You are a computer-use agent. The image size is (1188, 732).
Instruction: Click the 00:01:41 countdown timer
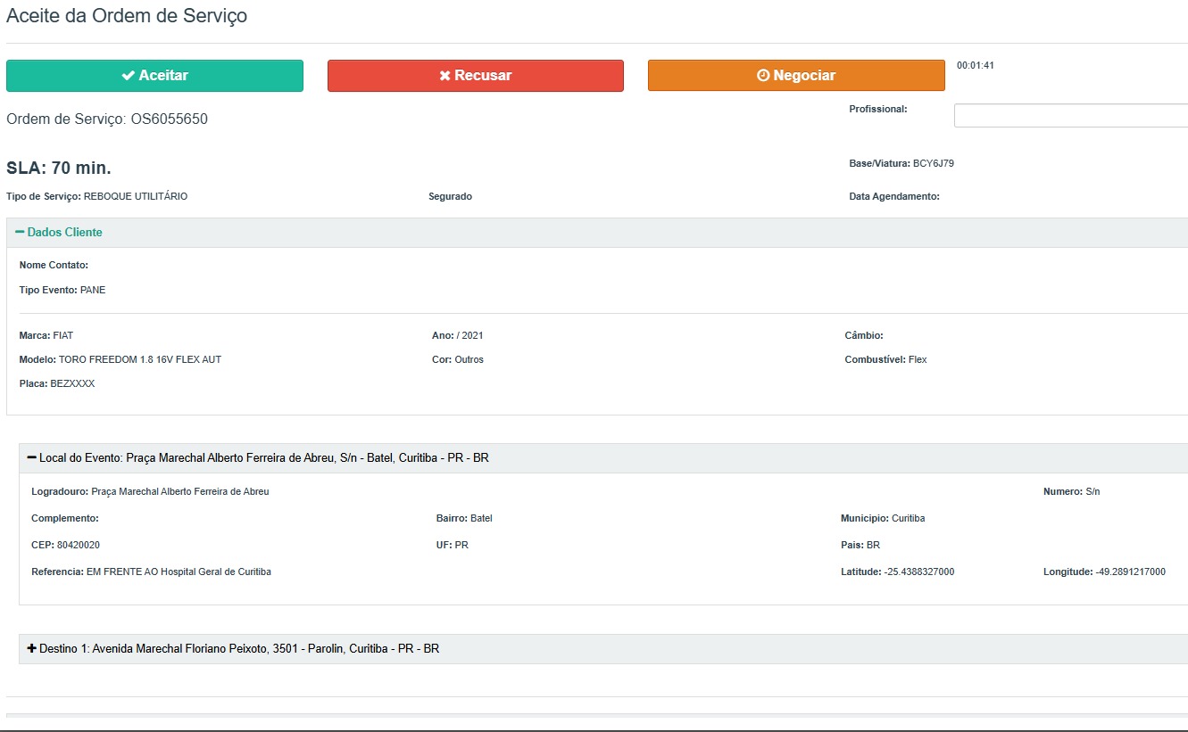tap(975, 66)
